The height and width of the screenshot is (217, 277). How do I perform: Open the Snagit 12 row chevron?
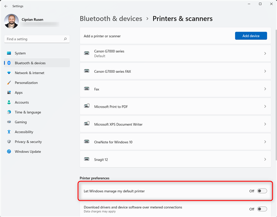[x=265, y=159]
